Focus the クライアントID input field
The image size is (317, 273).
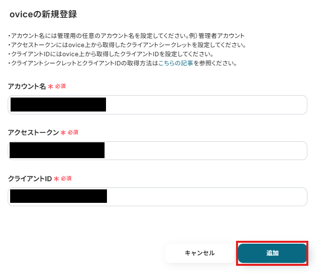pos(158,197)
